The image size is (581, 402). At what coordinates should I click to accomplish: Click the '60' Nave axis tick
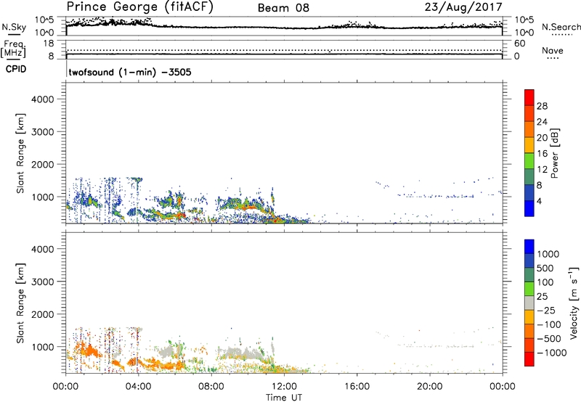coord(520,44)
